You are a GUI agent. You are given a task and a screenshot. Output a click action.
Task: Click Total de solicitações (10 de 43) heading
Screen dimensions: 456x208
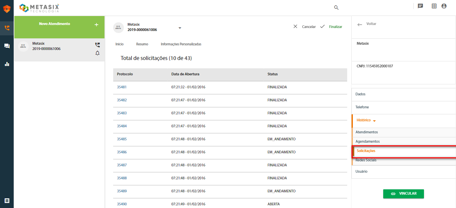point(156,58)
